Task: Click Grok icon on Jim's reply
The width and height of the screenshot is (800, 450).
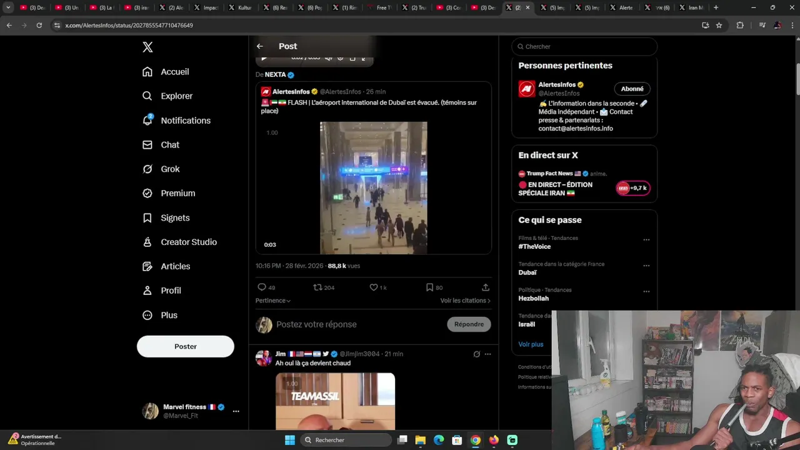Action: coord(476,354)
